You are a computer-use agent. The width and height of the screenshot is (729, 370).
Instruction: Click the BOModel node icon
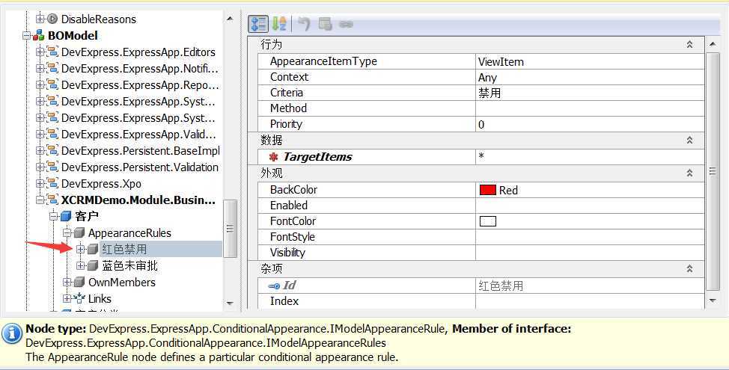pos(39,36)
